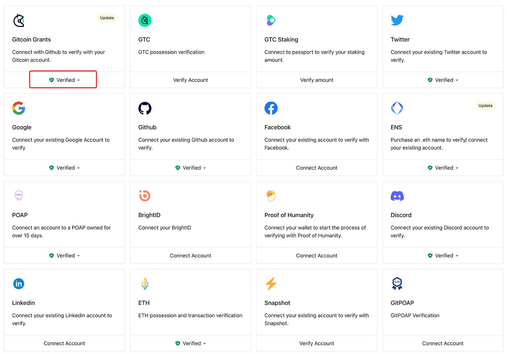Click the 'BrightID' card title
The width and height of the screenshot is (507, 354).
click(149, 215)
